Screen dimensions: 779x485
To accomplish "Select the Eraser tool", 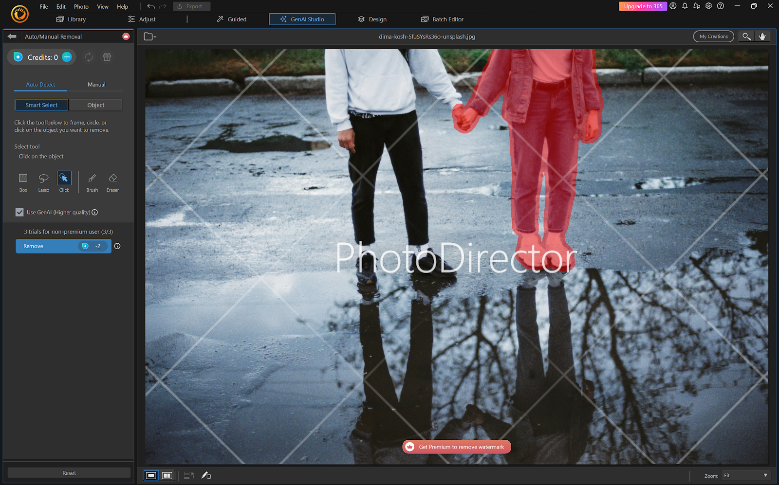I will coord(112,178).
